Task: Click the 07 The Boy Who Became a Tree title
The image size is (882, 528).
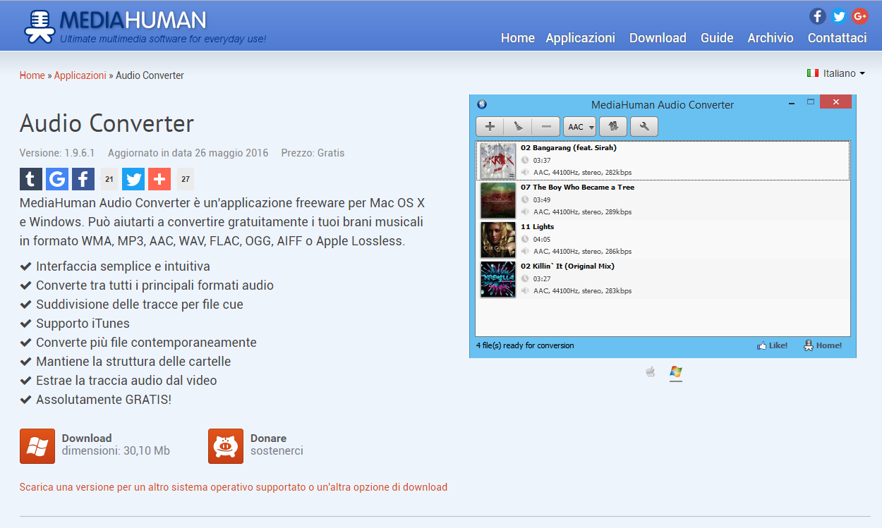Action: pos(578,188)
